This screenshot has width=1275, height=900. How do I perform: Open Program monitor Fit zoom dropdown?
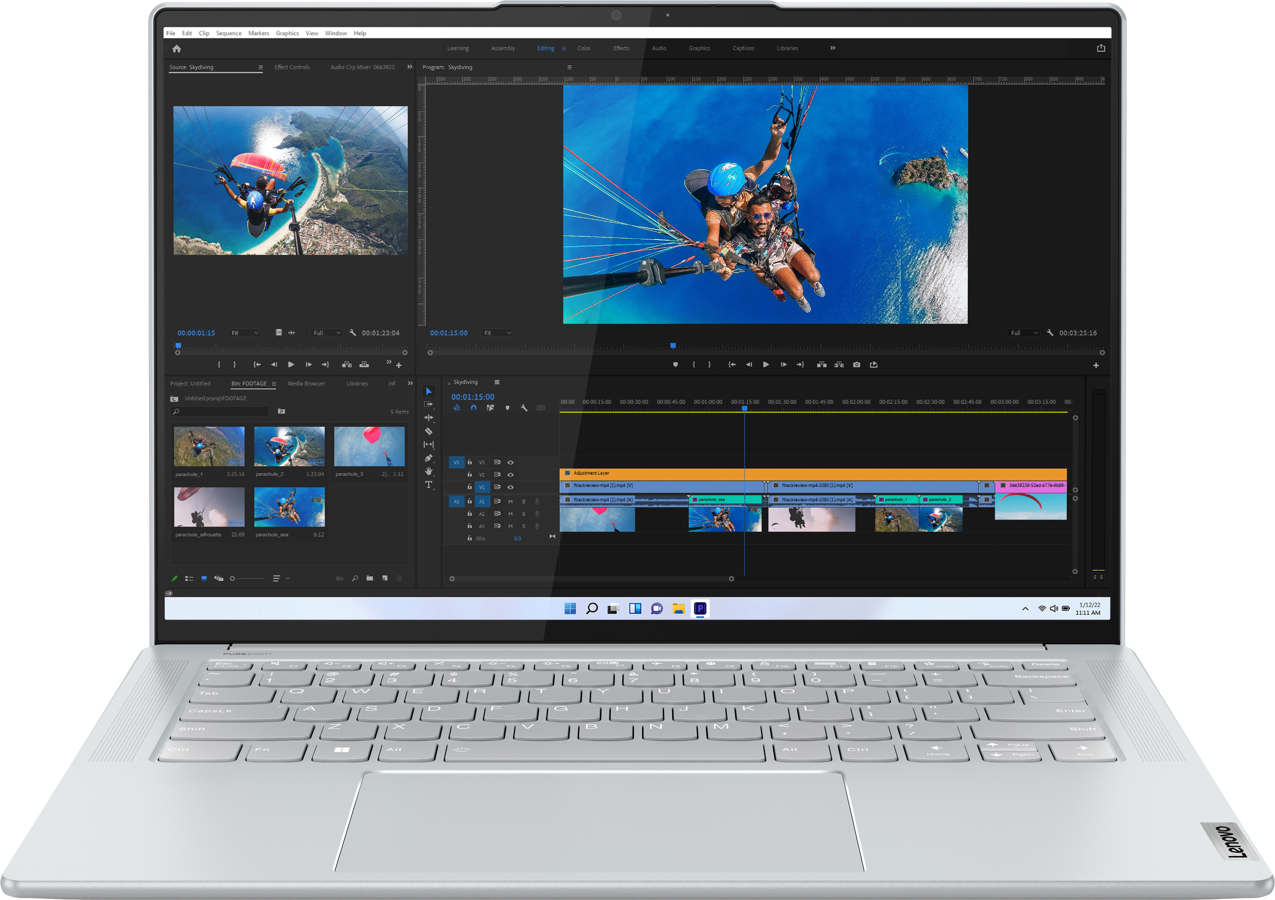click(497, 333)
